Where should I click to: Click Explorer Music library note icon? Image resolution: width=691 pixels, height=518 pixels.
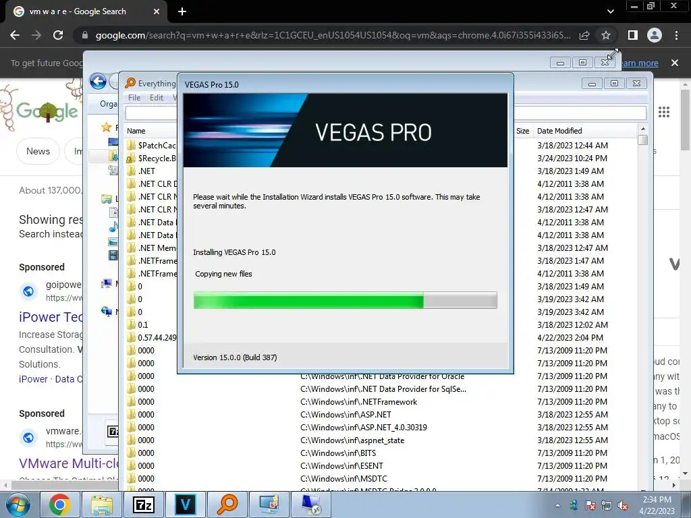click(113, 227)
